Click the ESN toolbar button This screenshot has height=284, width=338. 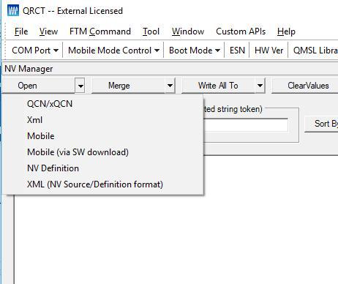[237, 51]
